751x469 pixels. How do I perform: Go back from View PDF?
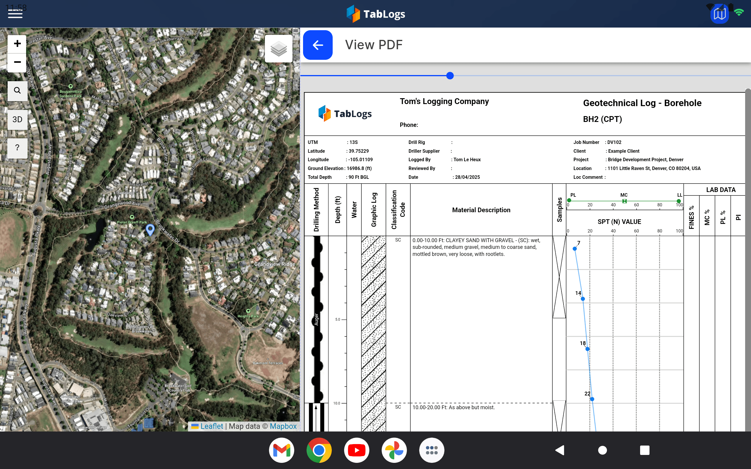tap(318, 45)
